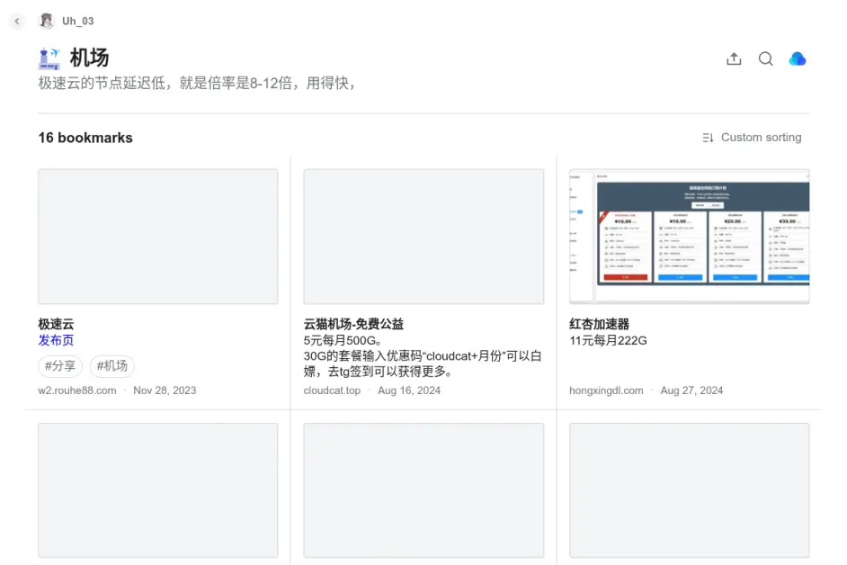Click the hongxingdl.com domain label
The height and width of the screenshot is (565, 847).
pyautogui.click(x=606, y=390)
